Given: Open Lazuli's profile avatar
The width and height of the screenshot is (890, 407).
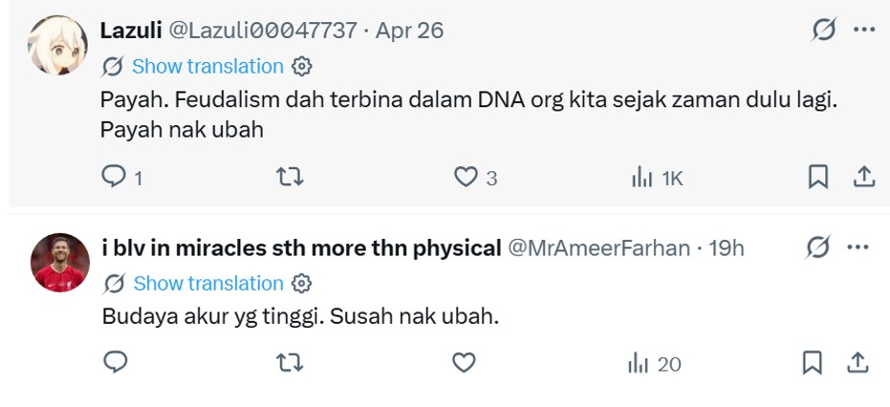Looking at the screenshot, I should [58, 45].
